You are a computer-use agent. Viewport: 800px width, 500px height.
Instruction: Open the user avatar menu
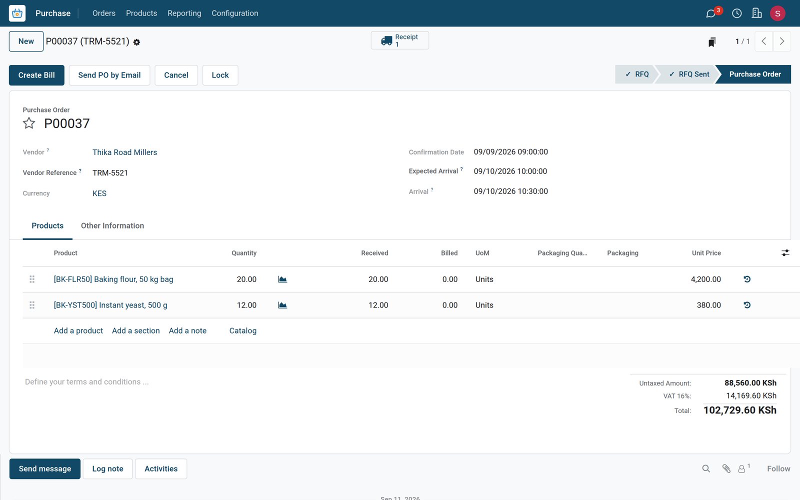[x=777, y=13]
